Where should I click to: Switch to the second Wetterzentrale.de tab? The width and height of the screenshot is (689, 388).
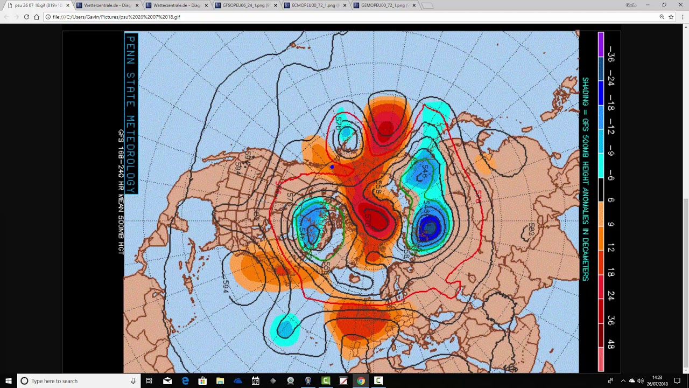[176, 5]
